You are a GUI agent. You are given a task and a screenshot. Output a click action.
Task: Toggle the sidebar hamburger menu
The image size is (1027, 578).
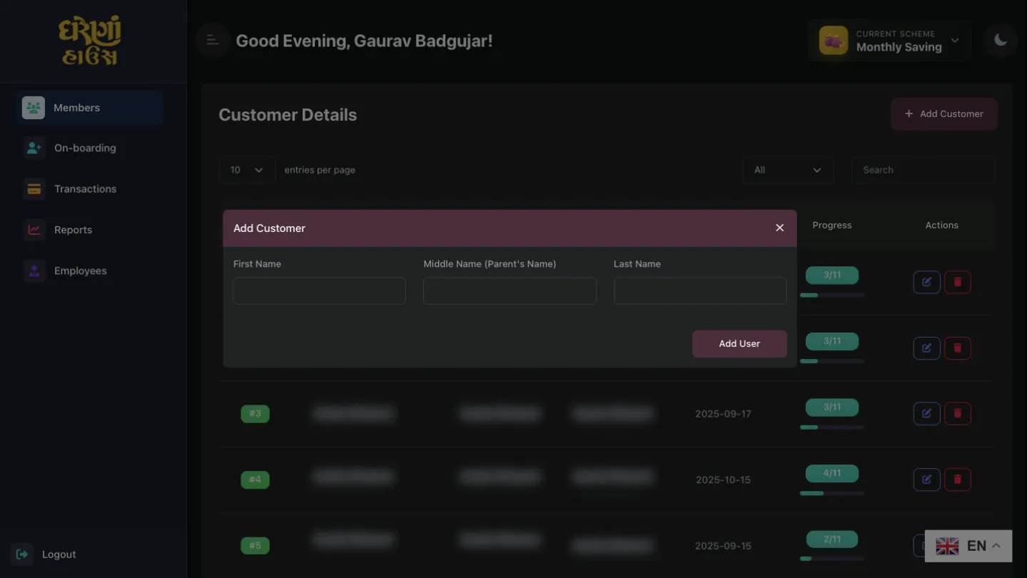[213, 41]
